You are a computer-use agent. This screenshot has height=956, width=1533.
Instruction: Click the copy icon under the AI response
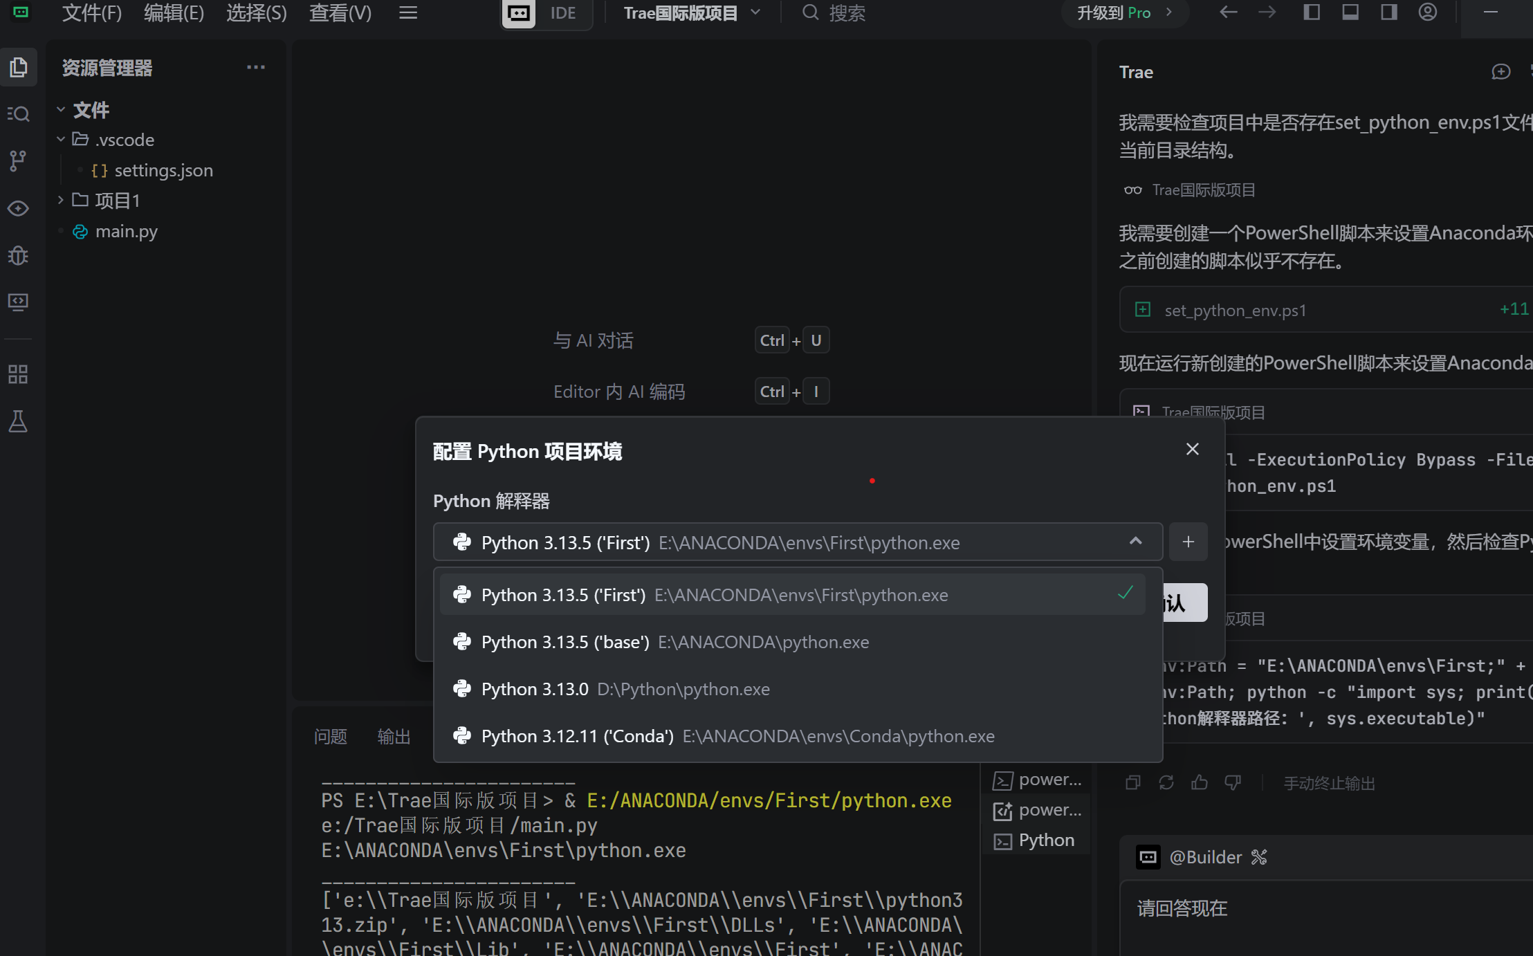(x=1132, y=782)
